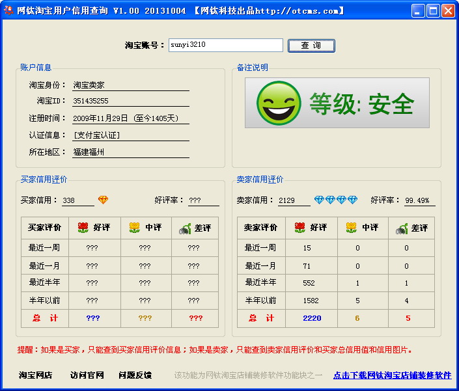Select the [支付宝认证] verification text
459x391 pixels.
pos(96,135)
